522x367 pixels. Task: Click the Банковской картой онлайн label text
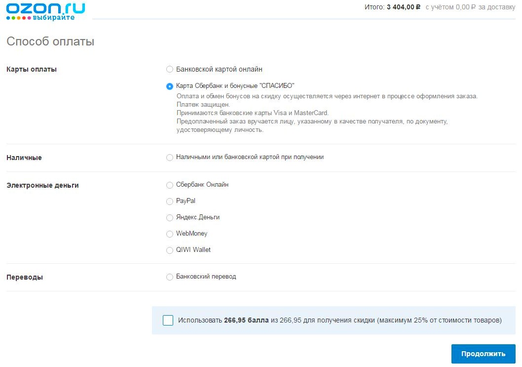(x=219, y=69)
